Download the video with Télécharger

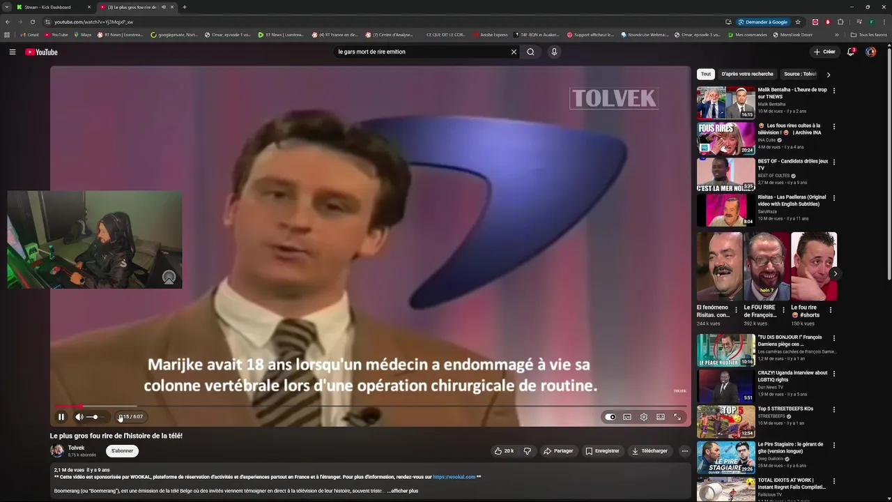649,451
